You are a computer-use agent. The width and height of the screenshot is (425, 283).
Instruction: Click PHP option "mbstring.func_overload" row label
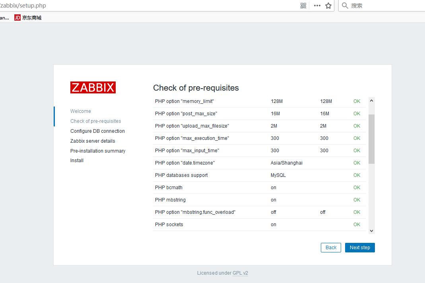195,212
